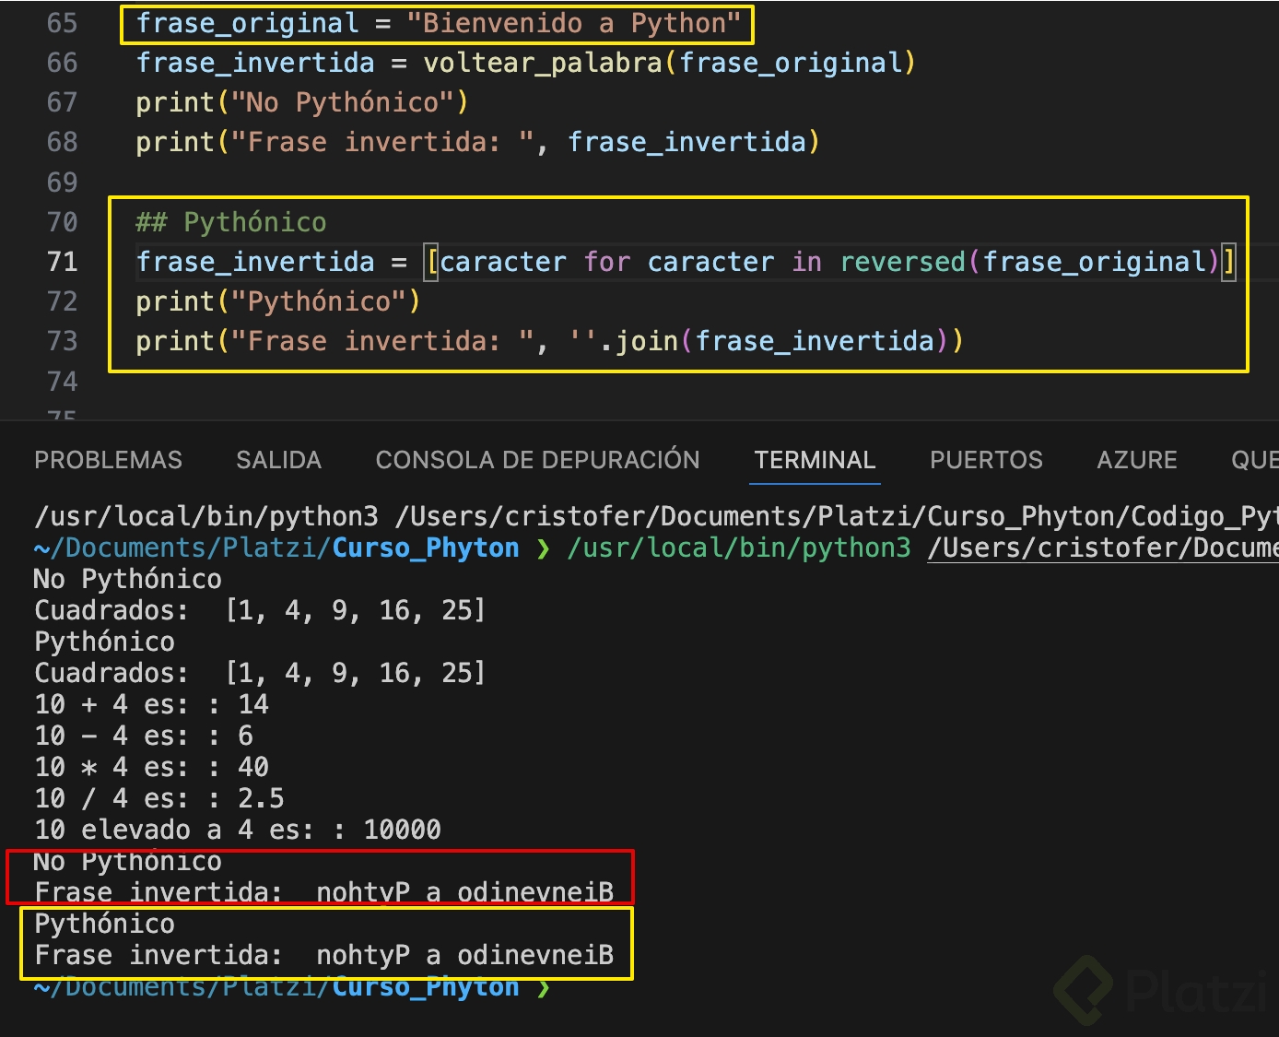Viewport: 1279px width, 1037px height.
Task: Click the ## Pythónico comment
Action: 231,222
